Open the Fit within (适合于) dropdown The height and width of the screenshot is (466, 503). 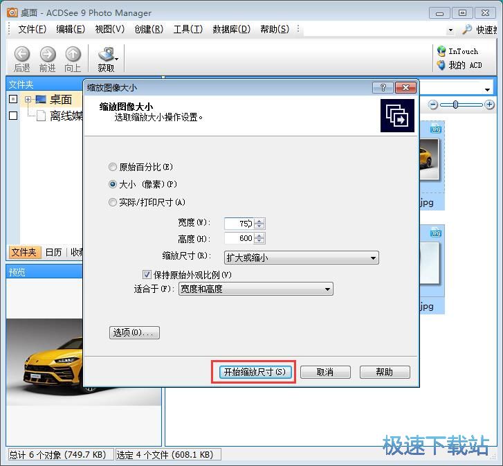point(256,289)
